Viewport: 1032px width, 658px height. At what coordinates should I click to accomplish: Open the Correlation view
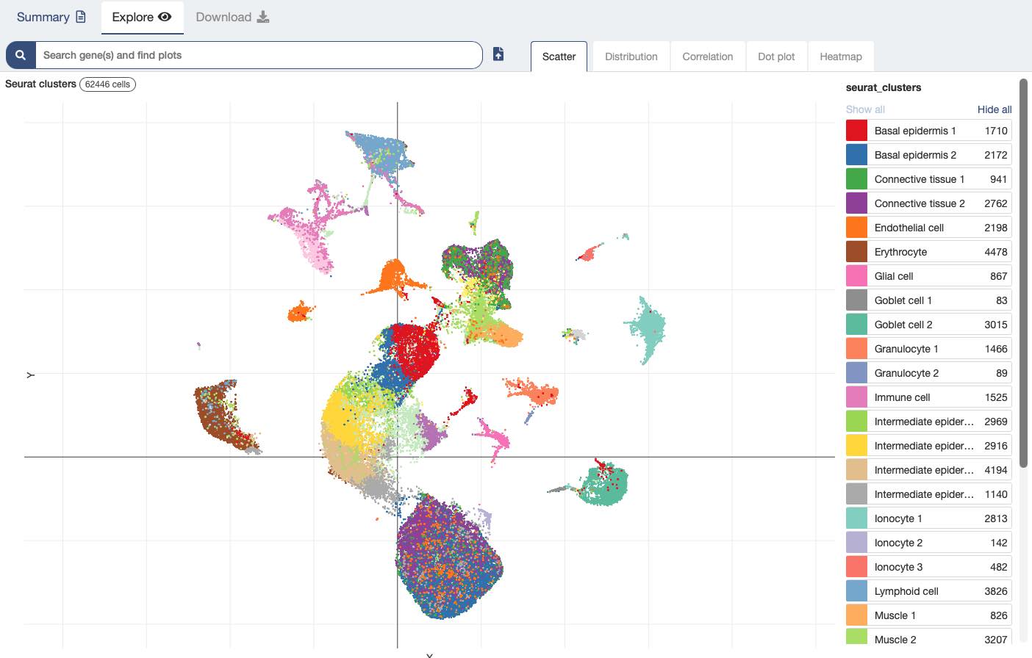tap(707, 56)
